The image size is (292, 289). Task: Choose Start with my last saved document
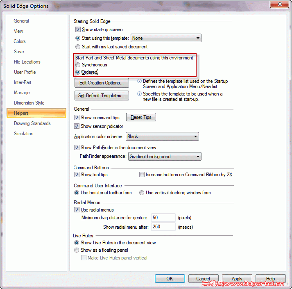[x=78, y=47]
